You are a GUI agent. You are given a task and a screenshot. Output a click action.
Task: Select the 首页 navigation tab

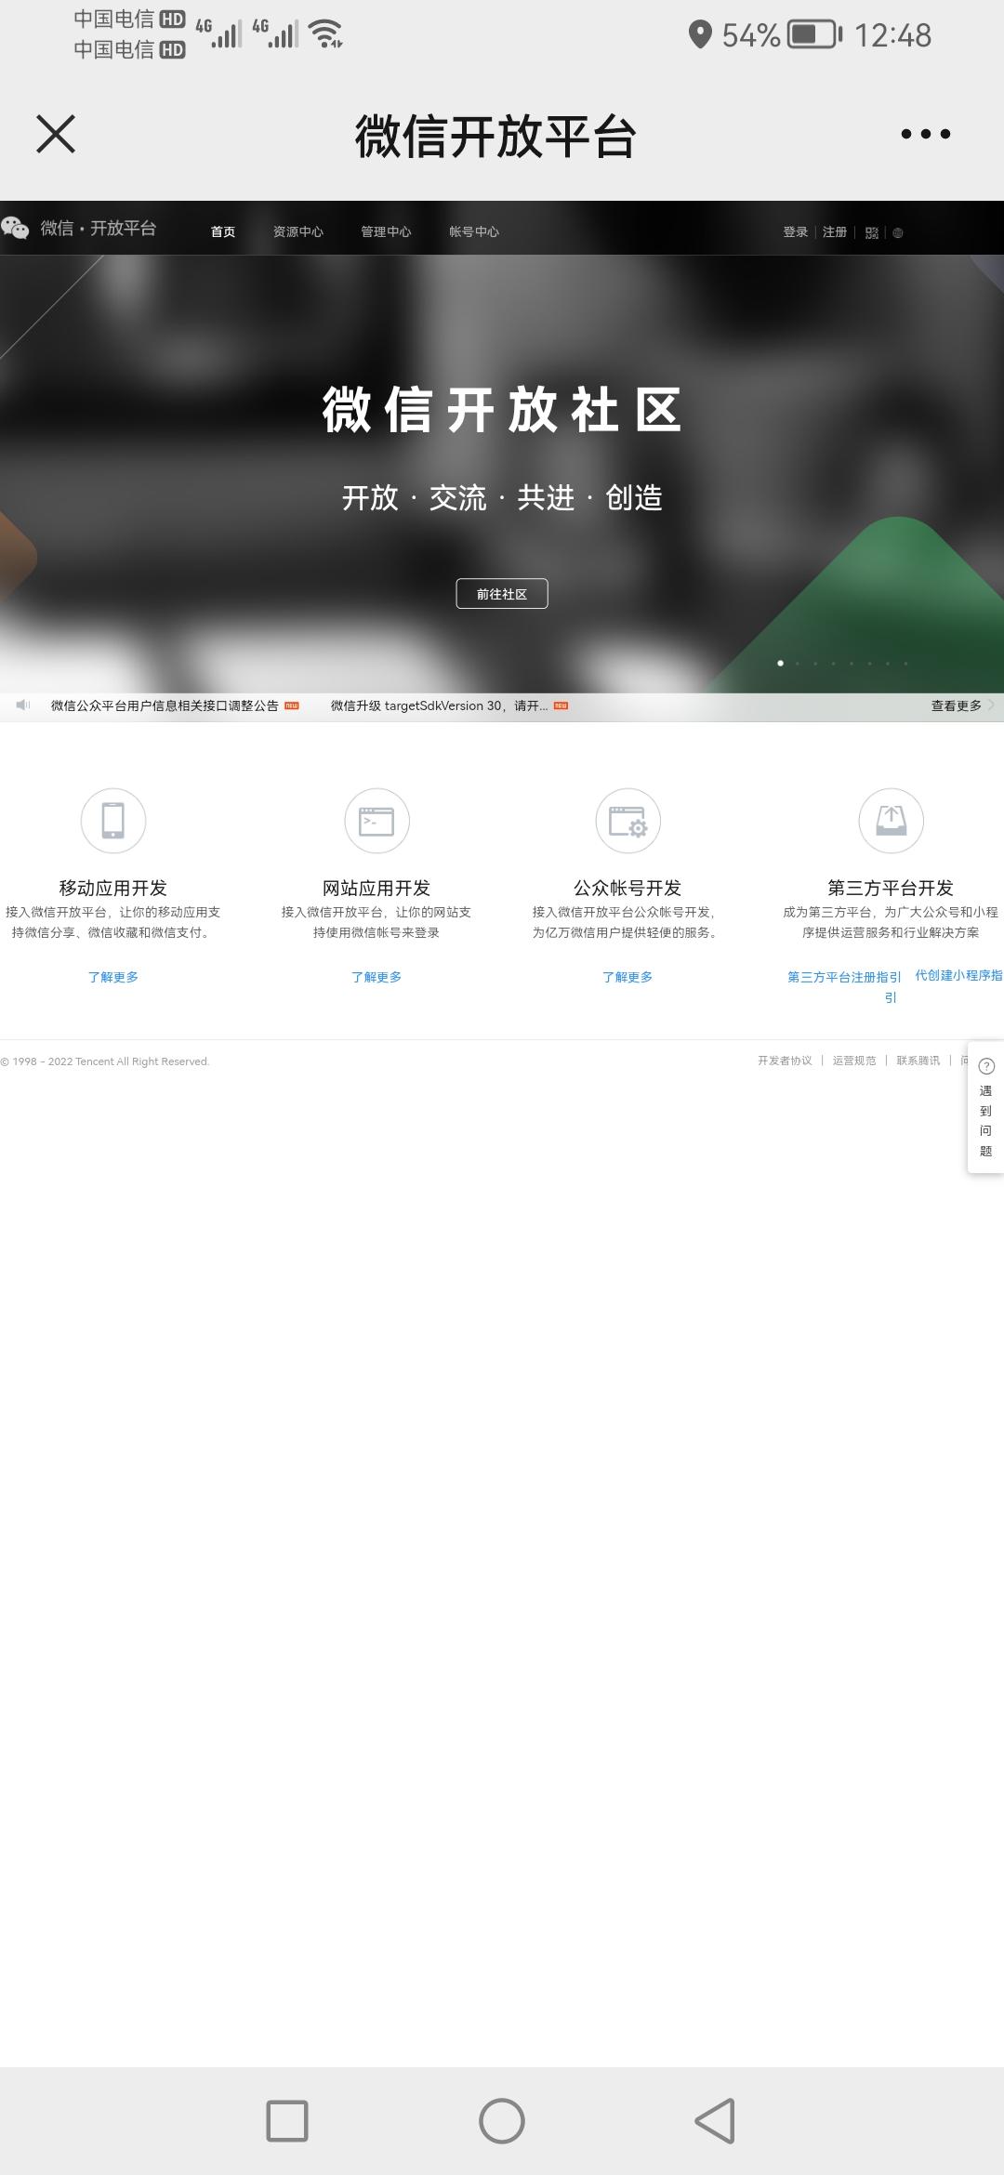tap(223, 231)
